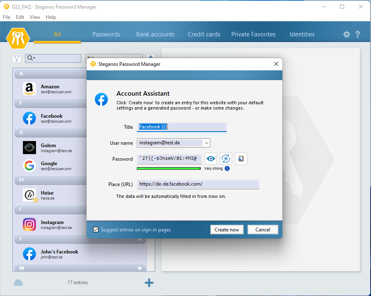This screenshot has height=296, width=371.
Task: Click the cloud sync icon
Action: [18, 283]
